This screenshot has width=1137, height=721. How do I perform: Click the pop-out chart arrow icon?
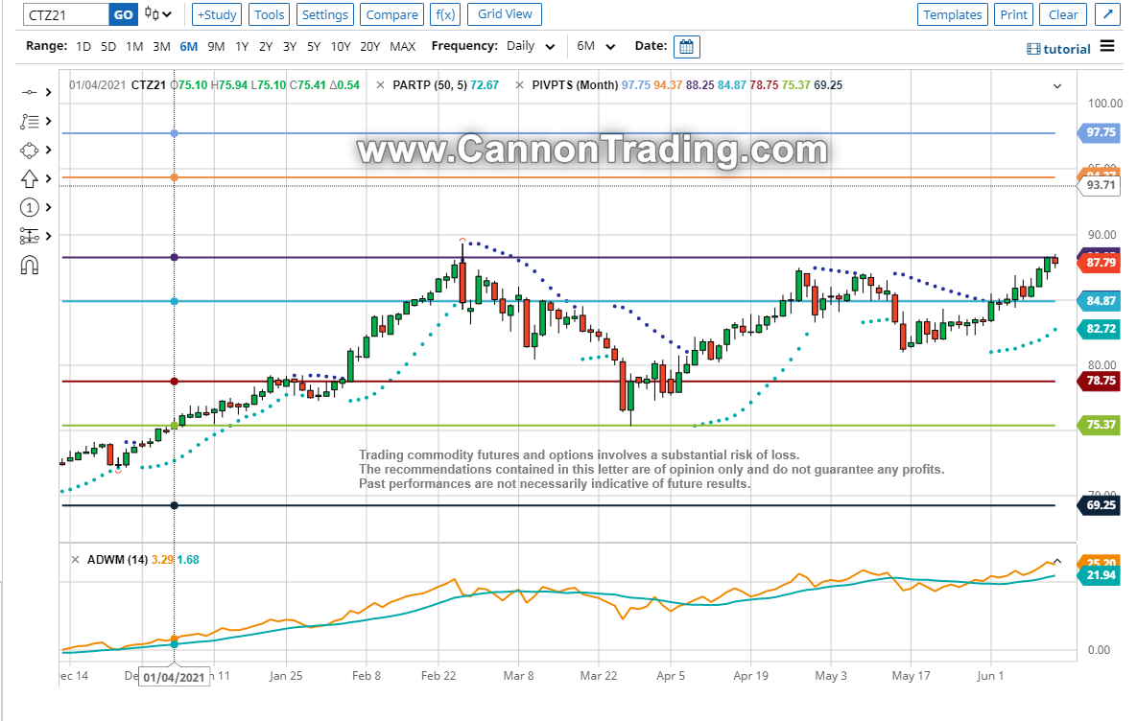(x=1108, y=14)
